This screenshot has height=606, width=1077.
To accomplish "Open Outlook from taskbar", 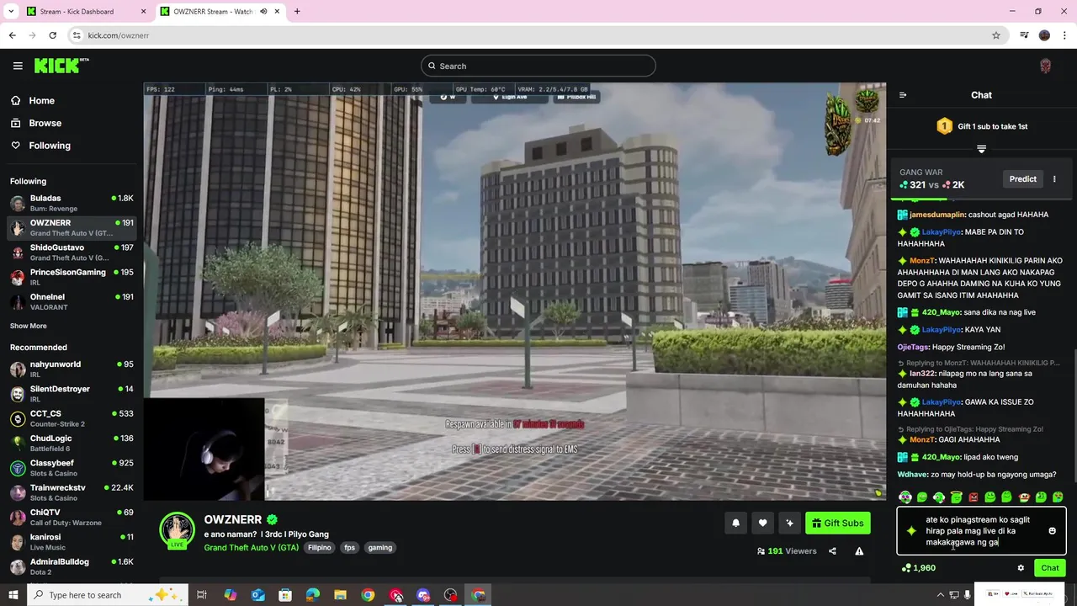I will point(257,595).
